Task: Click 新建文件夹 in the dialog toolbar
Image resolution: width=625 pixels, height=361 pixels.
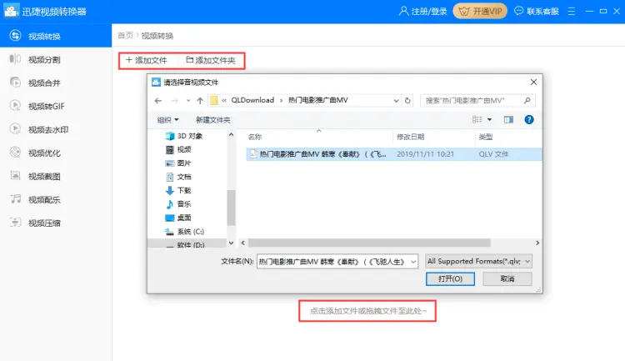Action: pos(213,120)
